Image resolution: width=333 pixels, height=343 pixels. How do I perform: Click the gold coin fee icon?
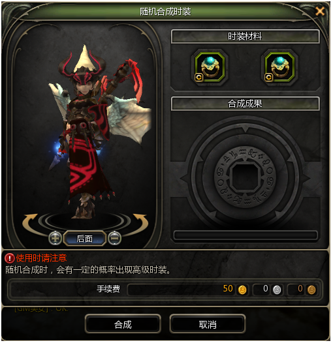coord(242,290)
